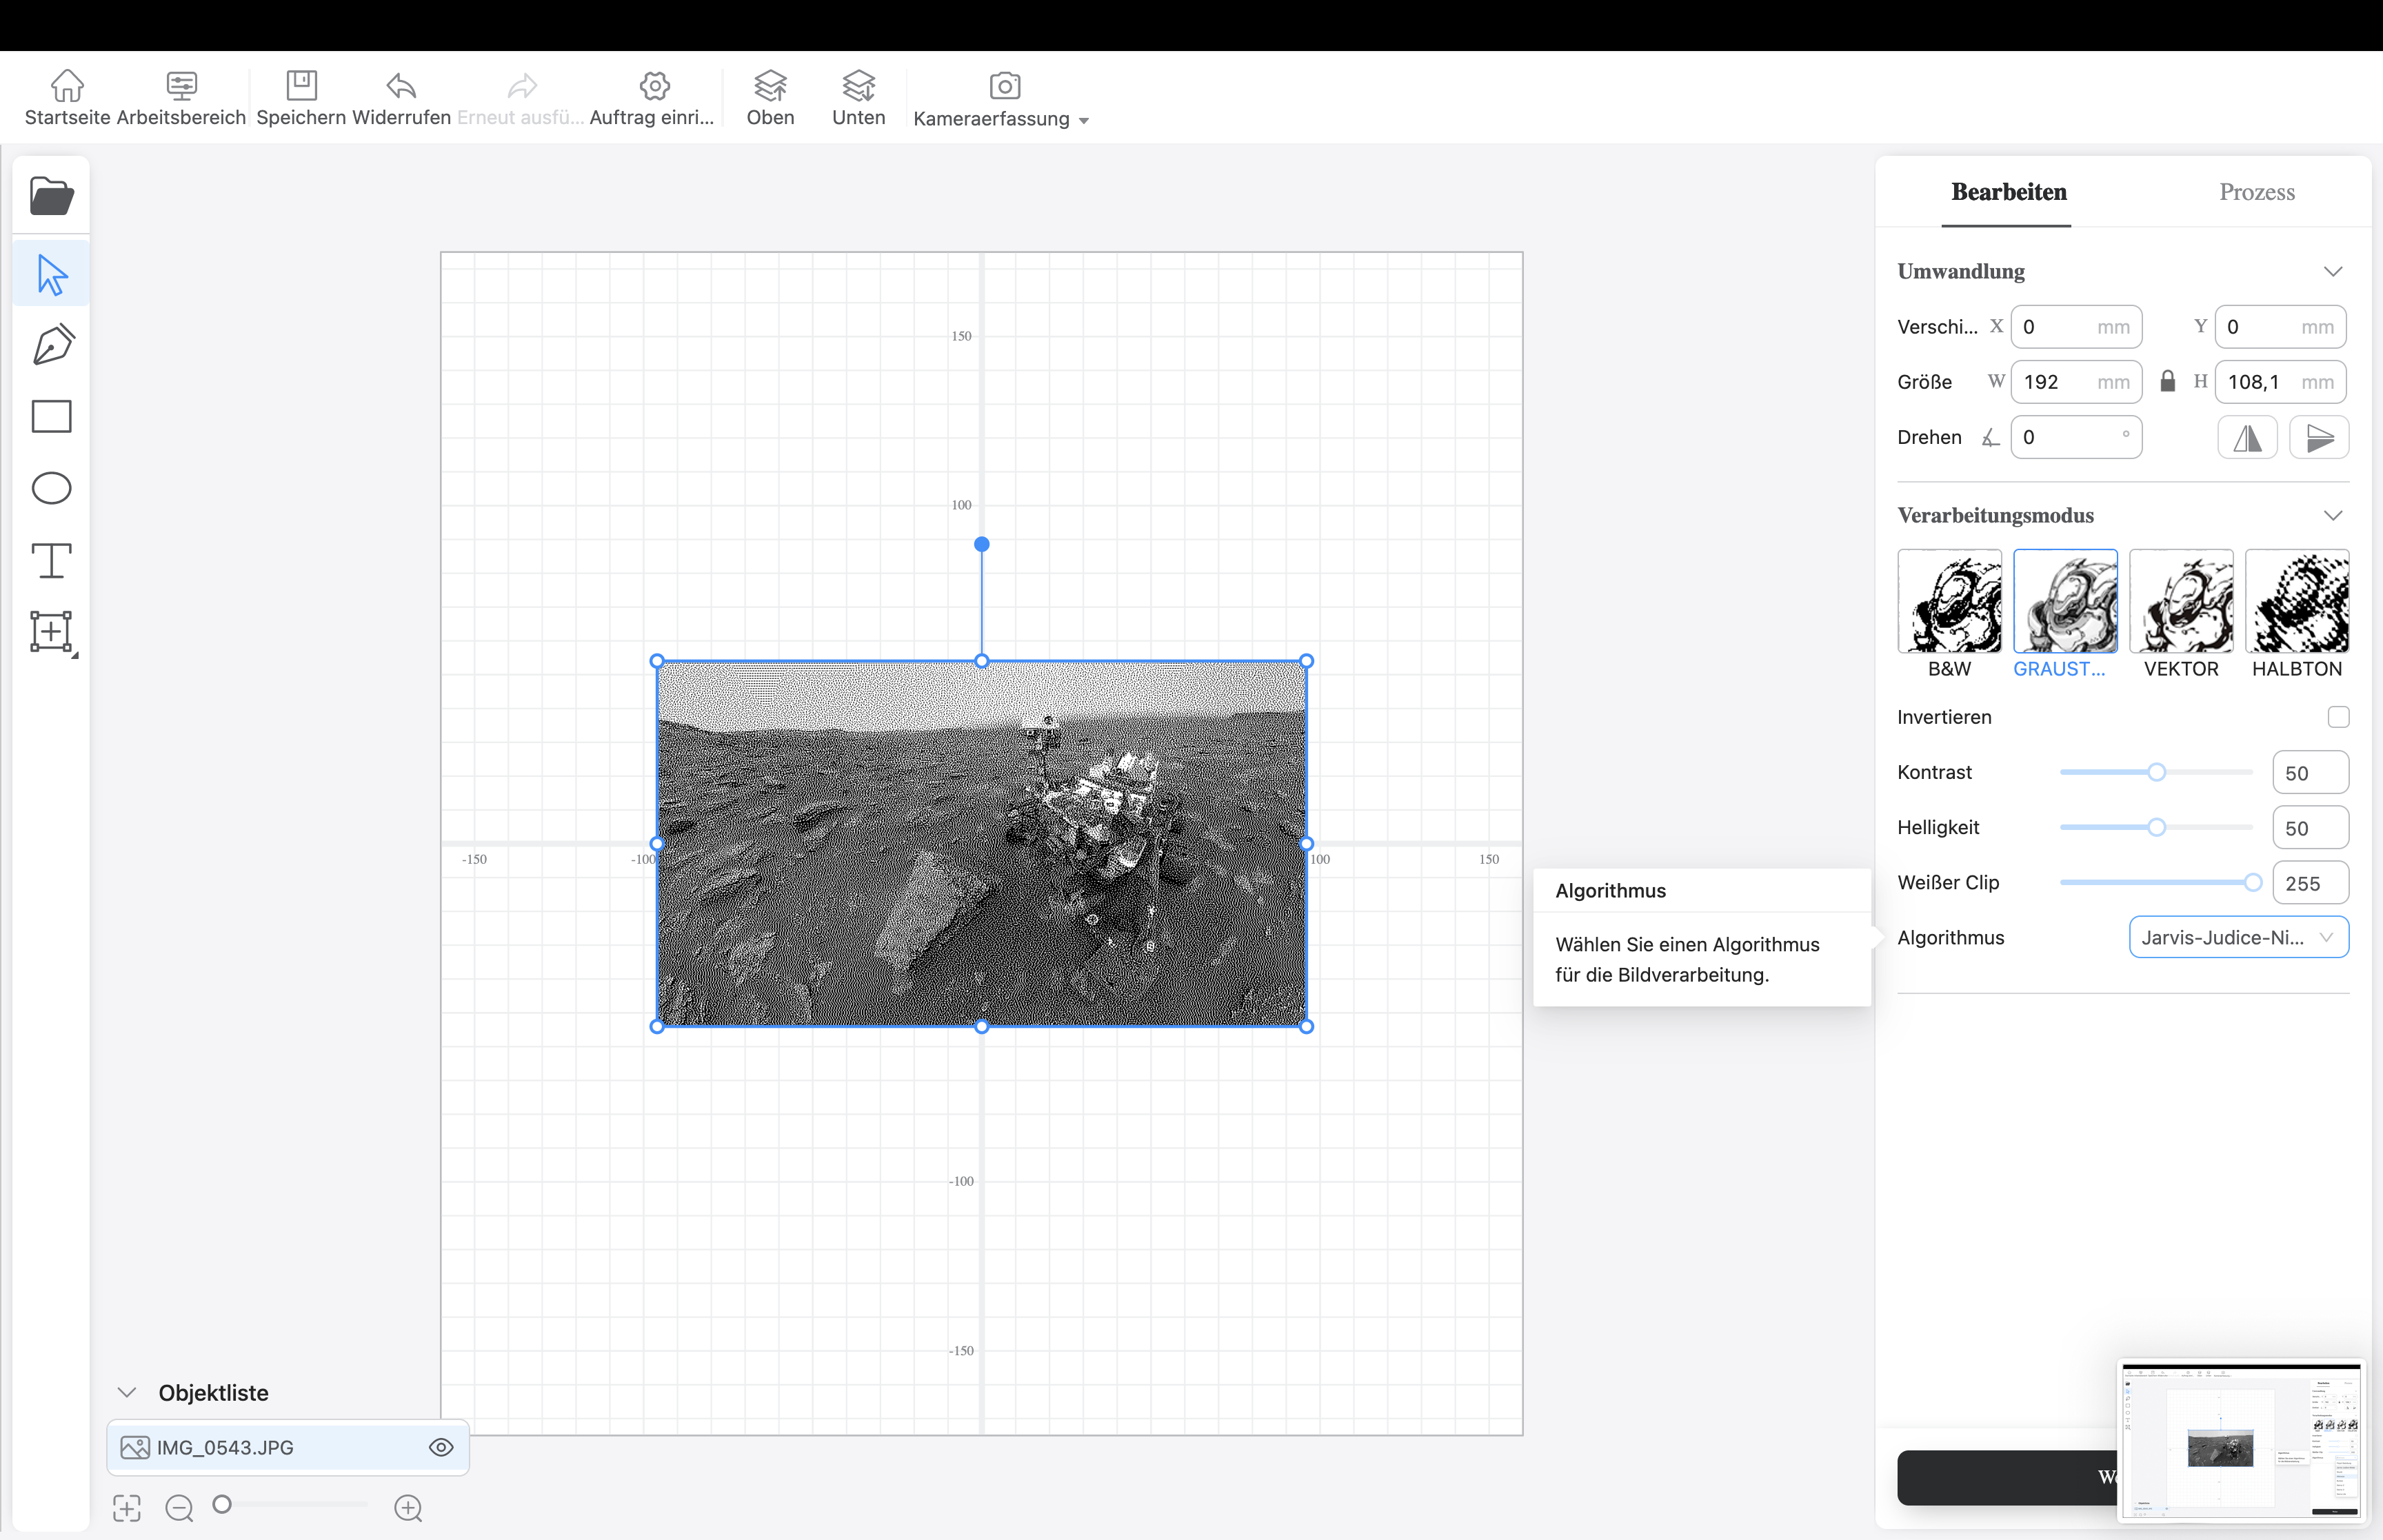Viewport: 2383px width, 1540px height.
Task: Select the Pen drawing tool
Action: [x=52, y=344]
